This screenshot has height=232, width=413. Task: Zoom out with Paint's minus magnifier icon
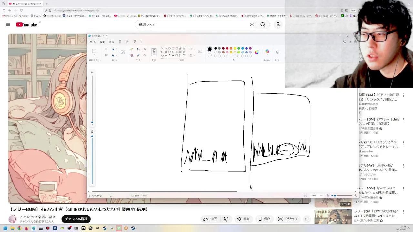point(328,196)
